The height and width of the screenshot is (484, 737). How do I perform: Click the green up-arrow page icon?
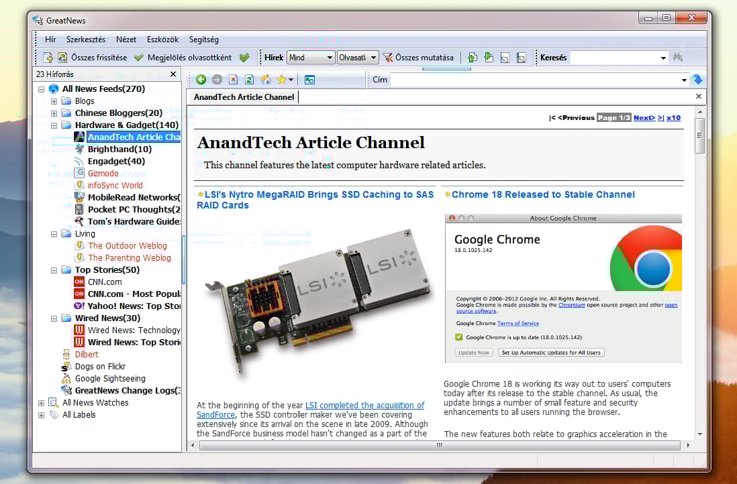pyautogui.click(x=473, y=57)
